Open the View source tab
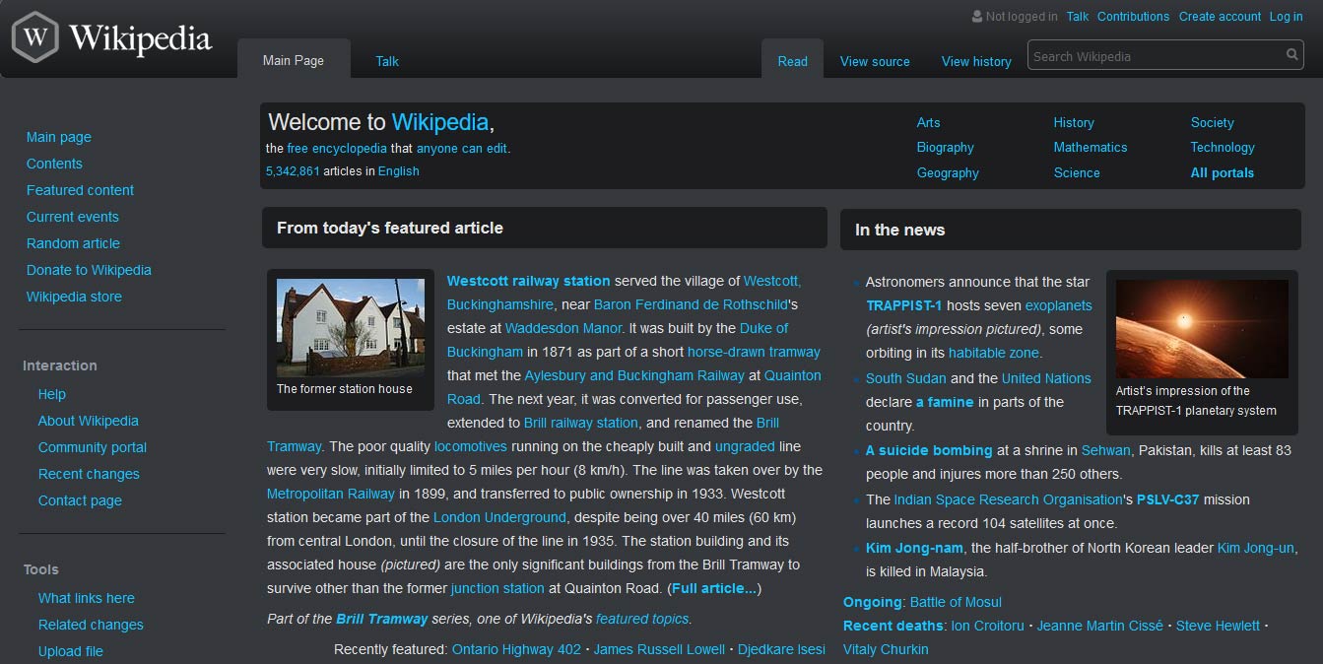1323x664 pixels. pyautogui.click(x=874, y=61)
